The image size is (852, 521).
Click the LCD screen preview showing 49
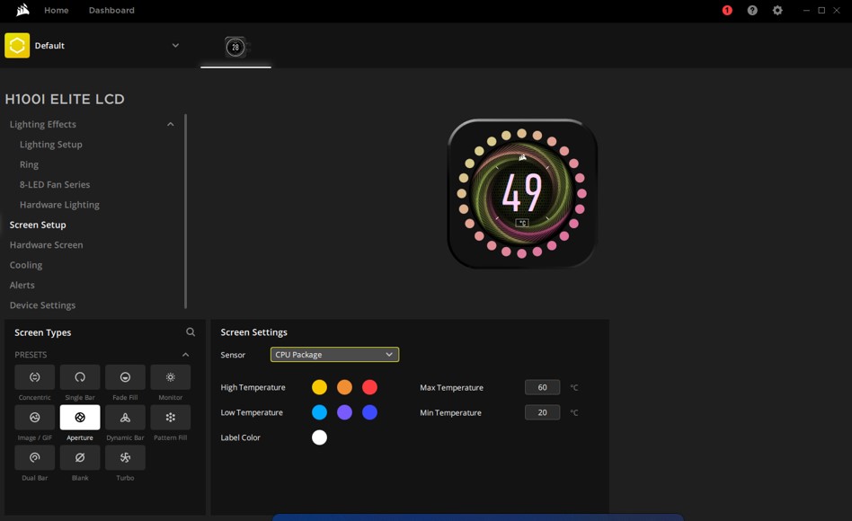(x=521, y=193)
